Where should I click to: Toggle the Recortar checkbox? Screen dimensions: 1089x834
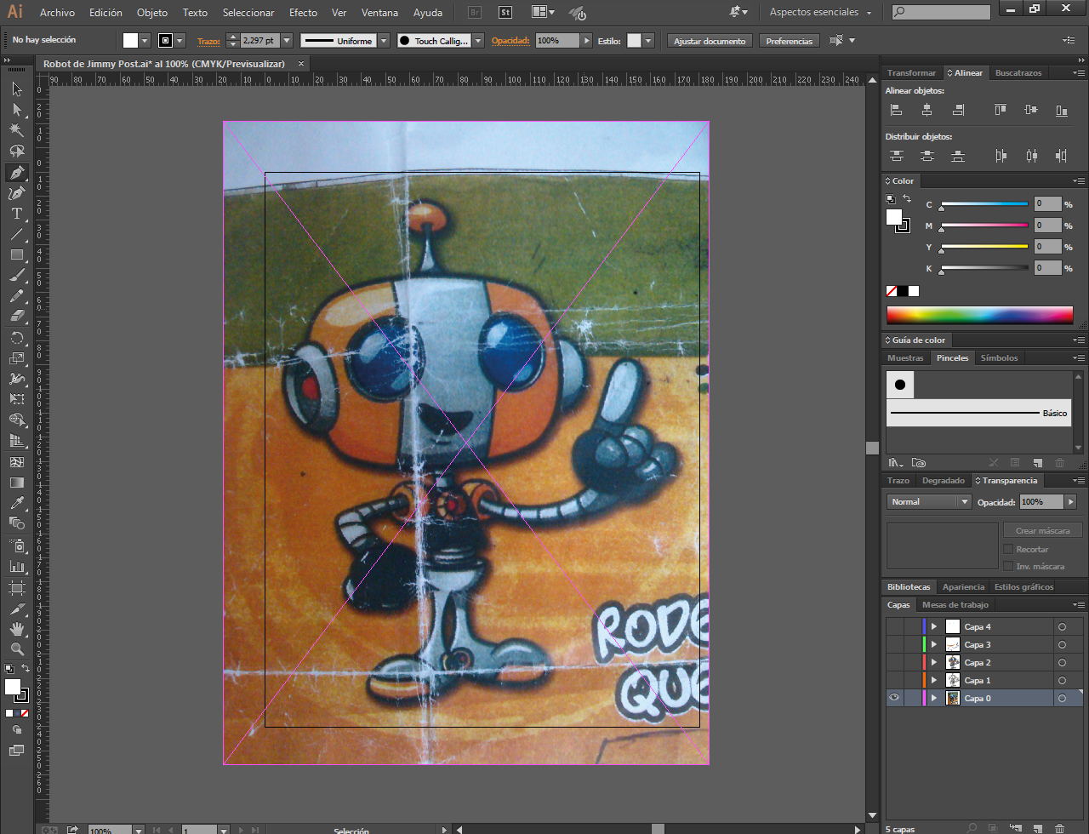pos(1008,549)
